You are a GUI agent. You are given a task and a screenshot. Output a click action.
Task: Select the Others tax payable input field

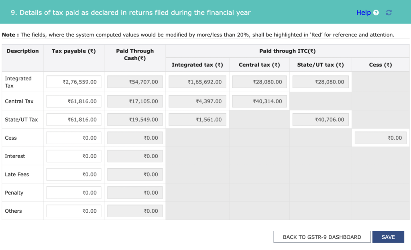pos(73,211)
